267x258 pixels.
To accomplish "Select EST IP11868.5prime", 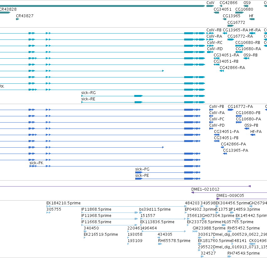I will (96, 209).
